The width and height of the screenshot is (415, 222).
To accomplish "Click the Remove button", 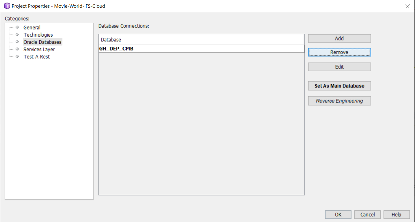I will coord(339,52).
